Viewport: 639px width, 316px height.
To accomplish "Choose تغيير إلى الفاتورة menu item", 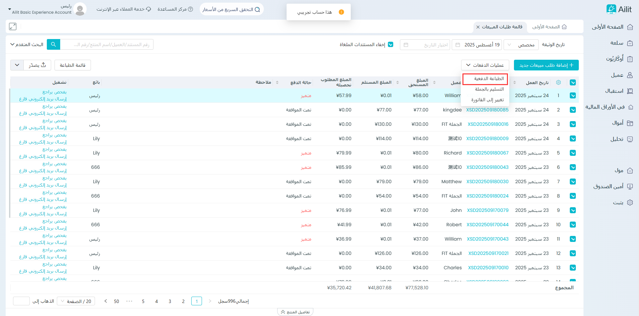I will (487, 100).
